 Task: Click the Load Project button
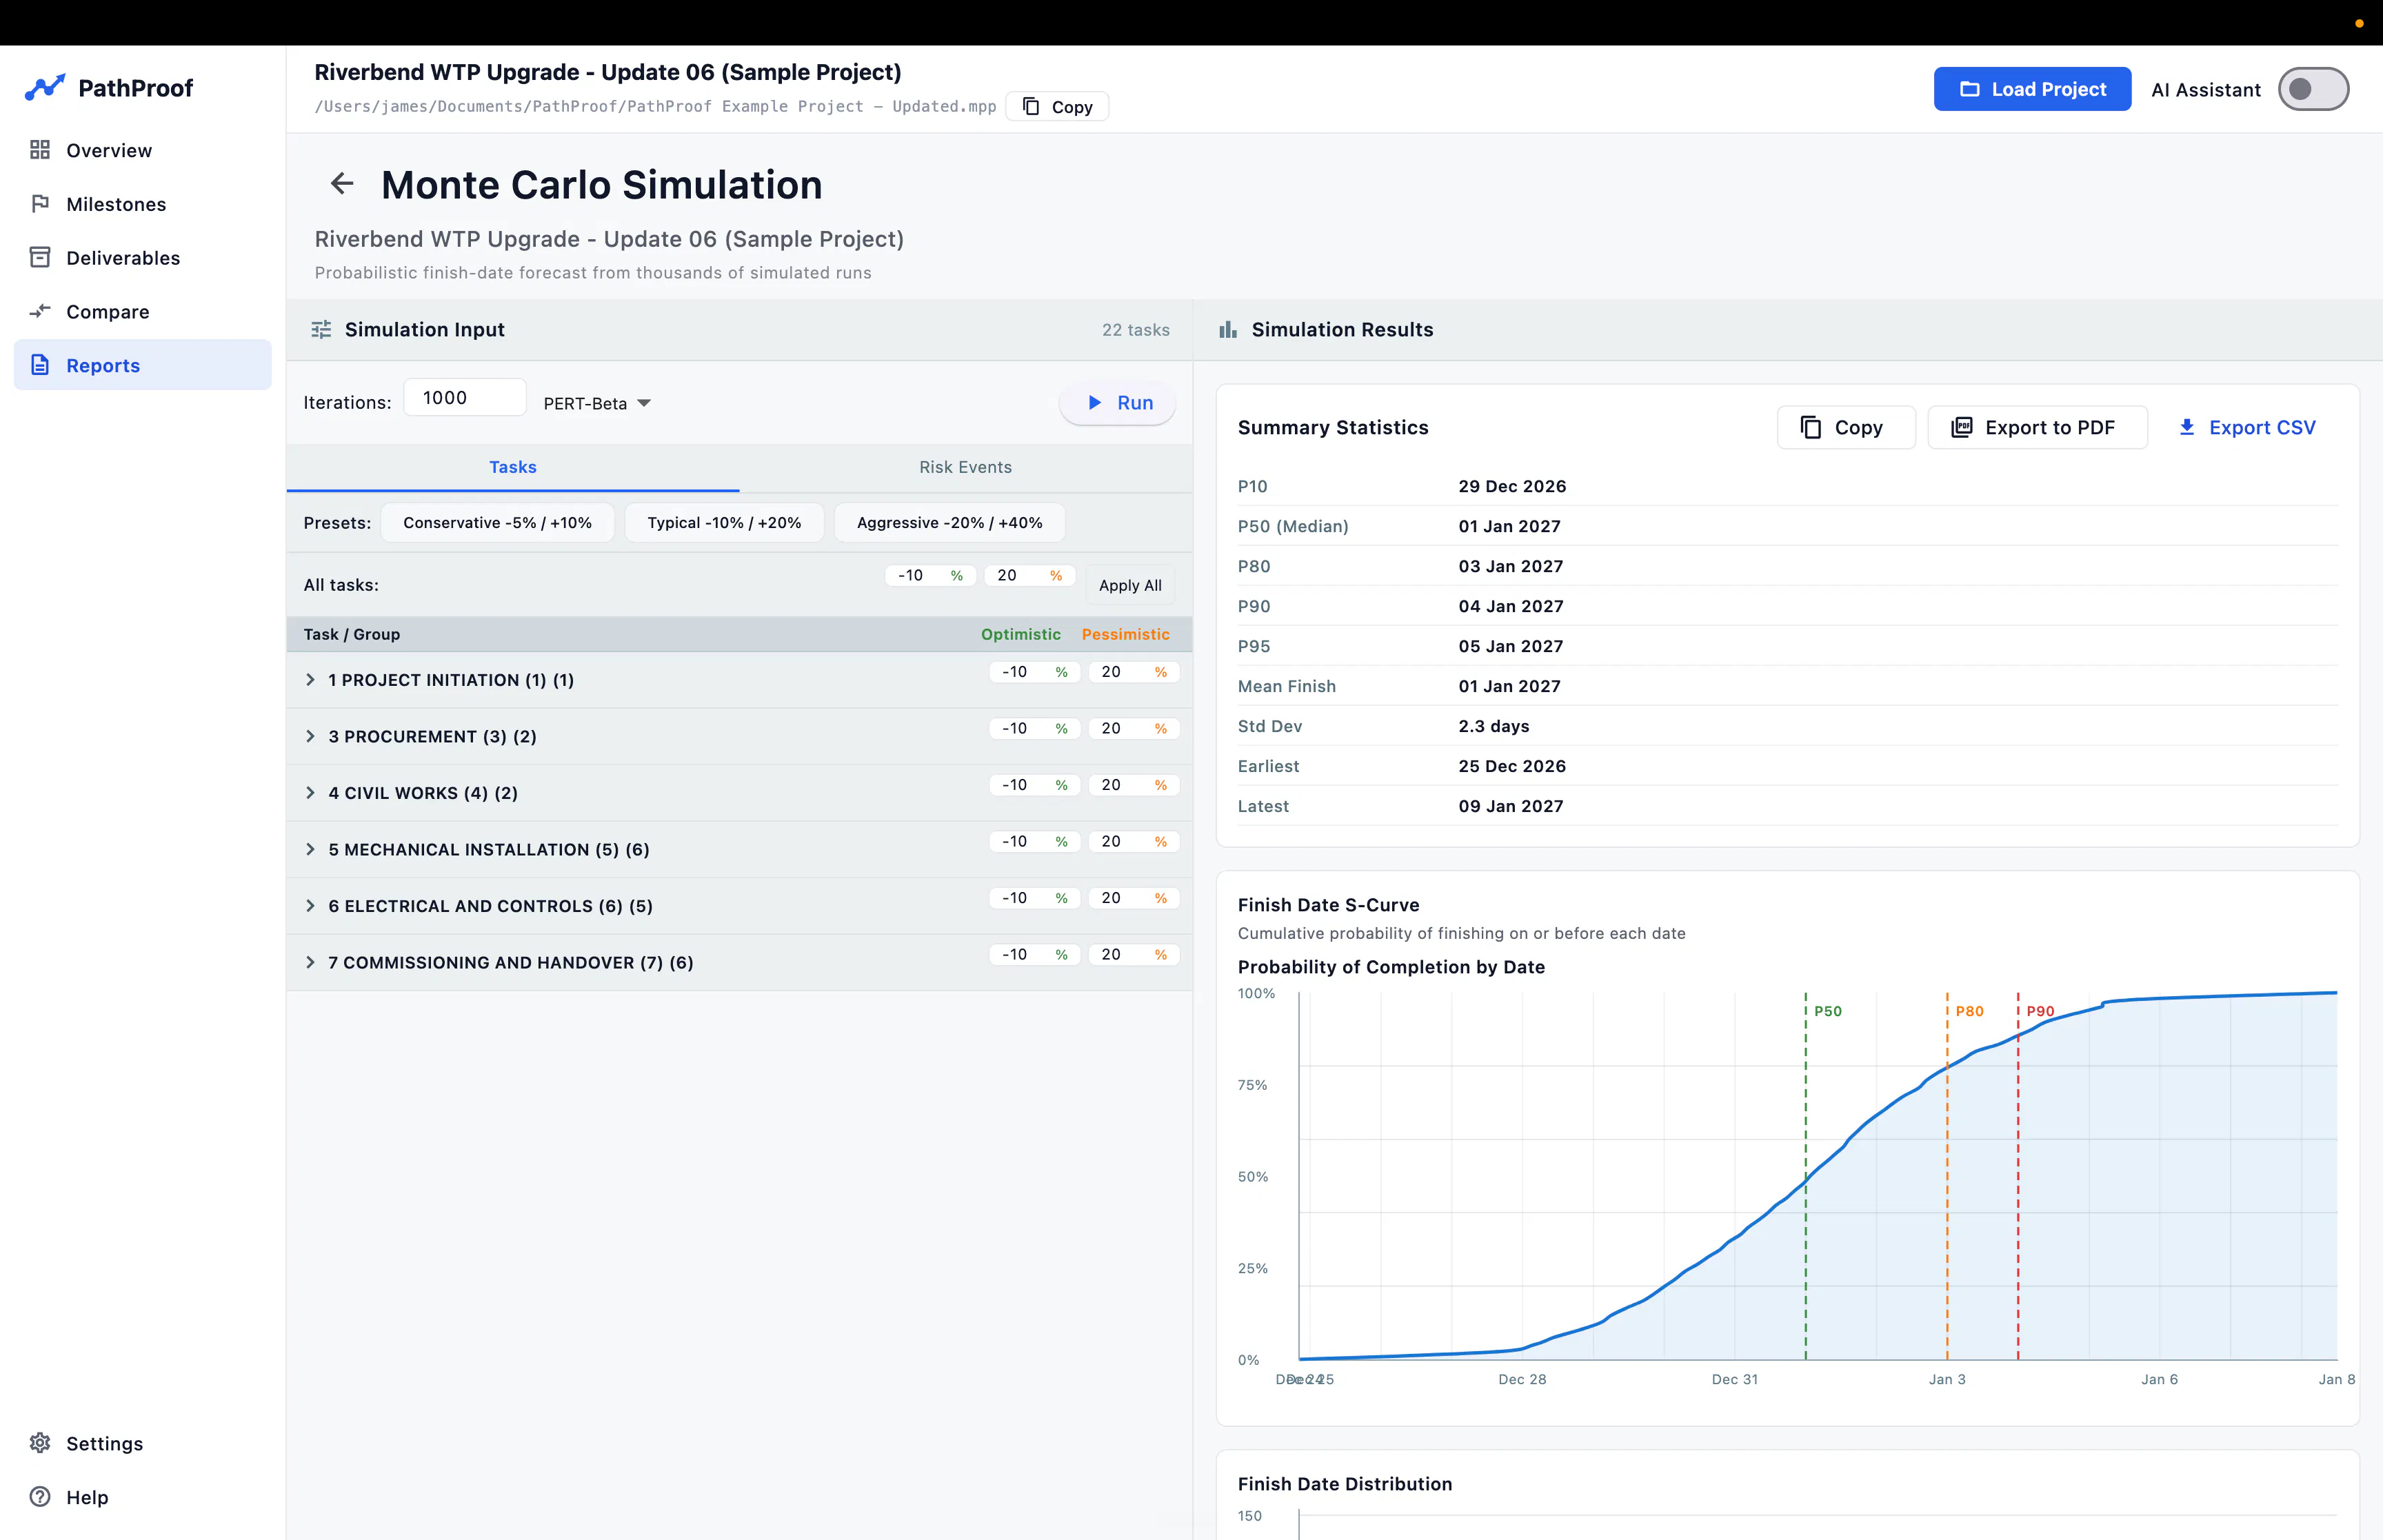pyautogui.click(x=2032, y=89)
